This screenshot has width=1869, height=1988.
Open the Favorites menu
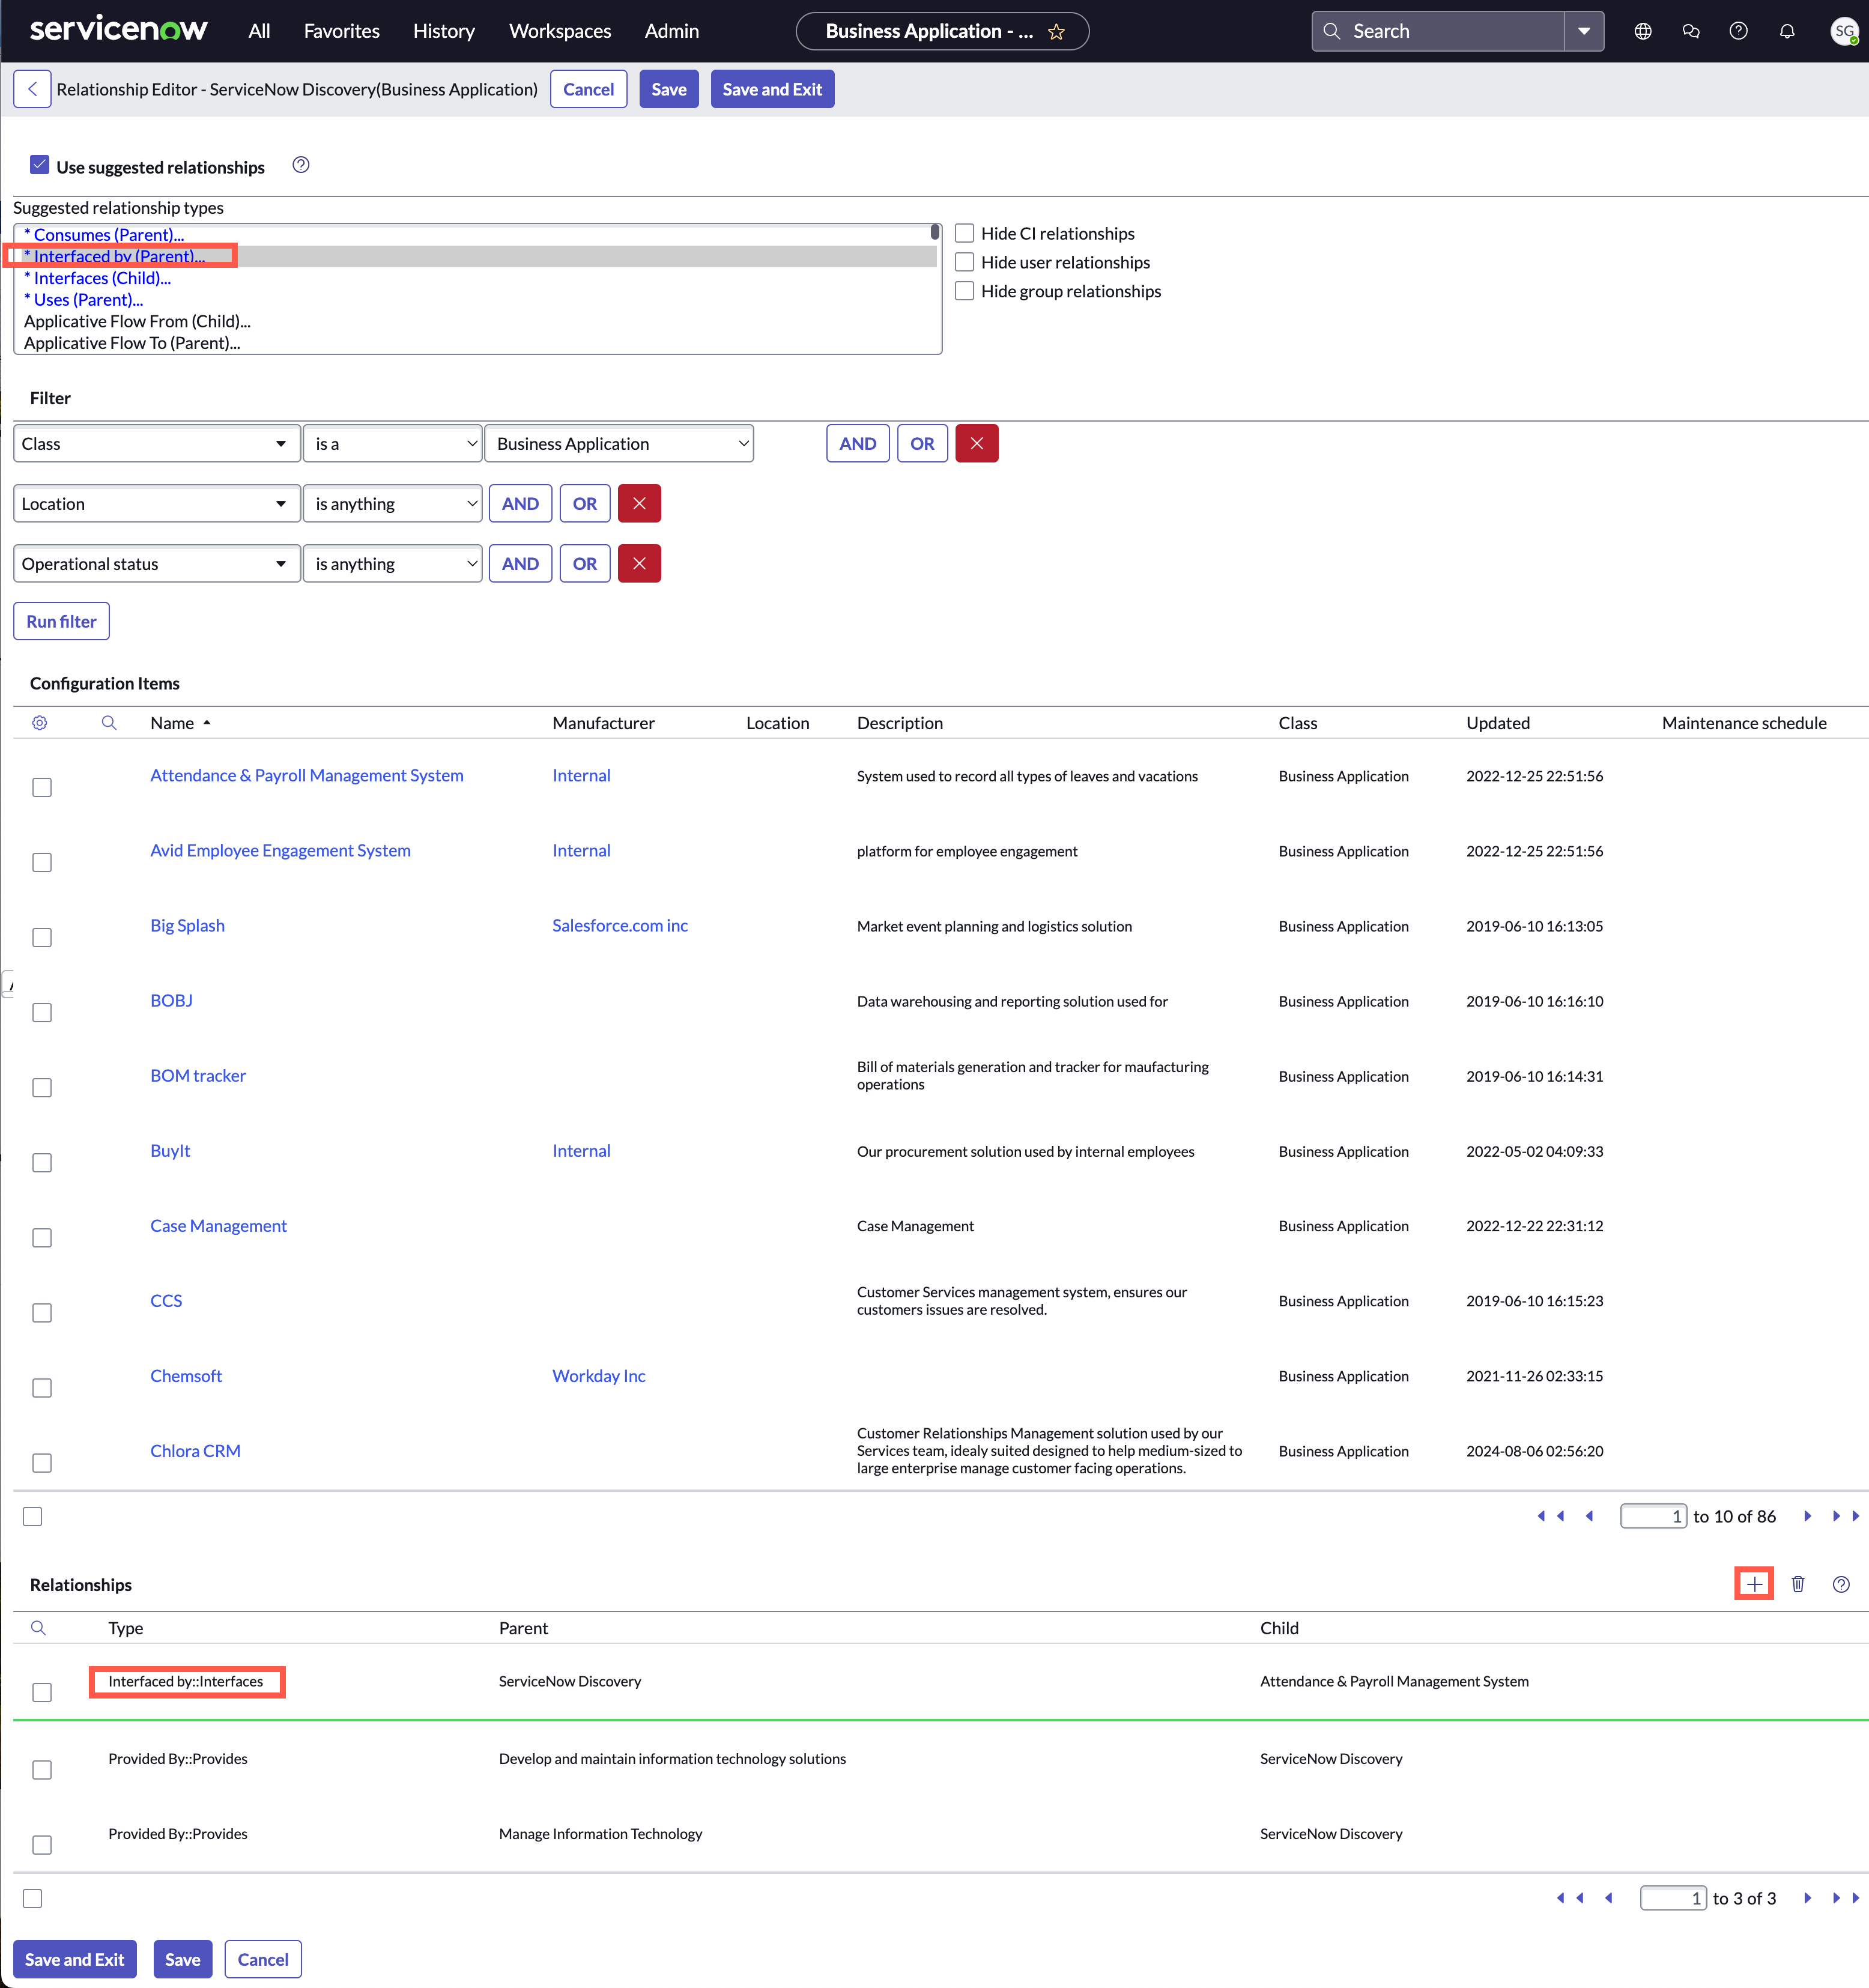[342, 31]
